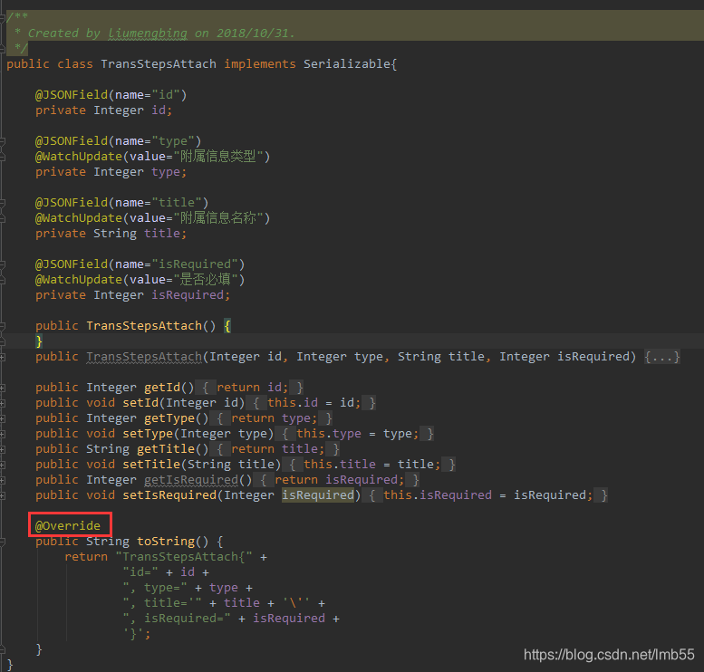The height and width of the screenshot is (672, 704).
Task: Click the @WatchUpdate value "附属信息名称"
Action: point(218,217)
